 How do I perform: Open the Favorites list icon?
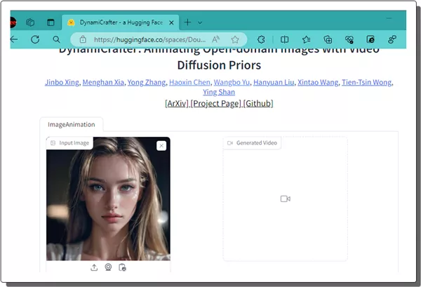(307, 39)
